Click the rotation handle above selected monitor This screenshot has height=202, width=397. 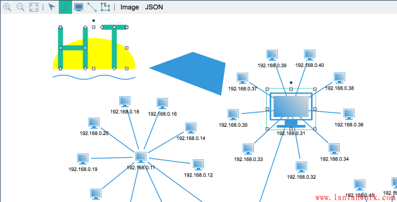point(291,82)
